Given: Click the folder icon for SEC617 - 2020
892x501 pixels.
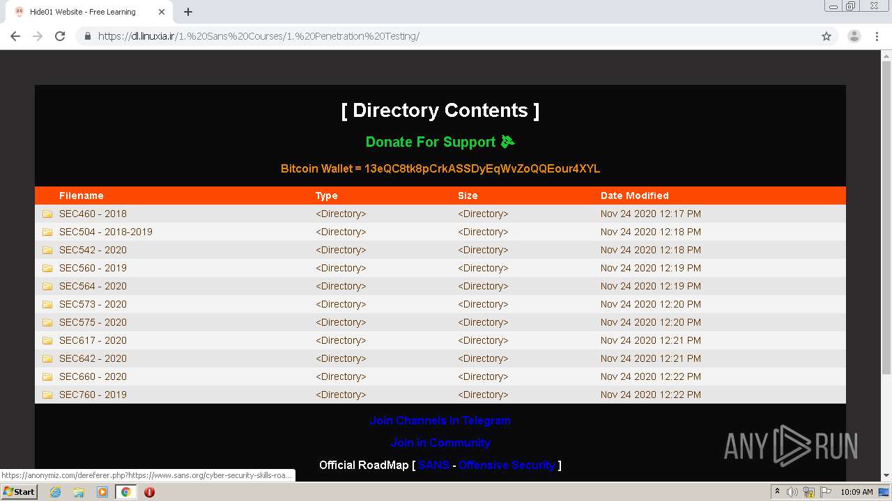Looking at the screenshot, I should [x=47, y=340].
